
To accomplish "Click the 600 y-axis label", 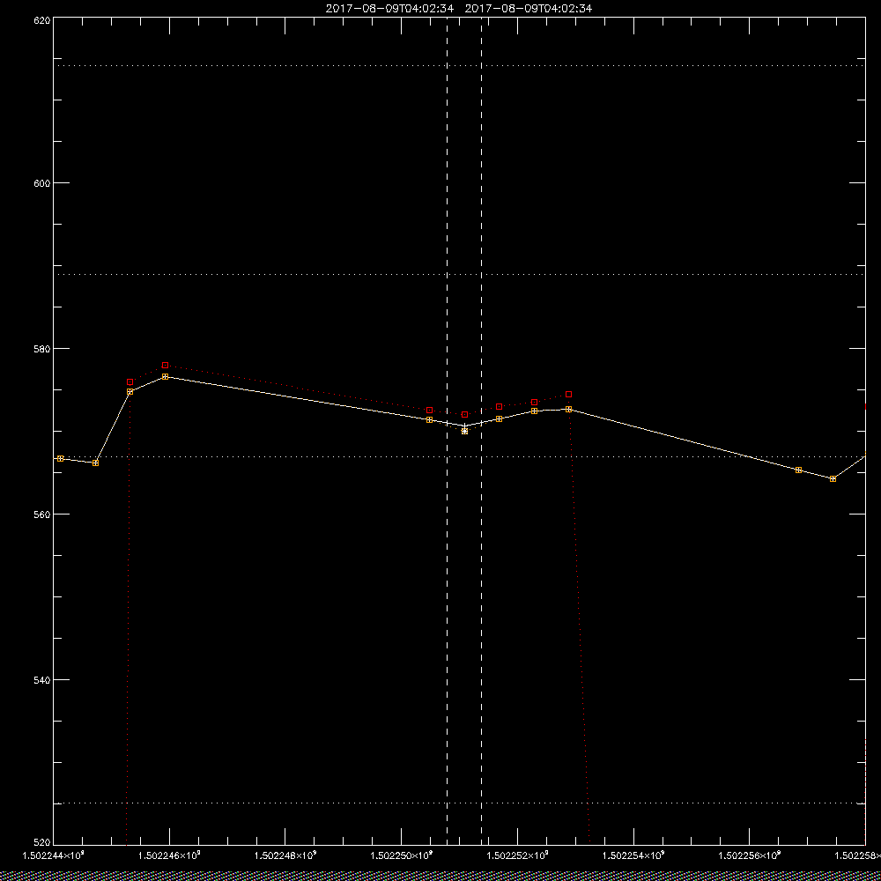I will pos(42,183).
